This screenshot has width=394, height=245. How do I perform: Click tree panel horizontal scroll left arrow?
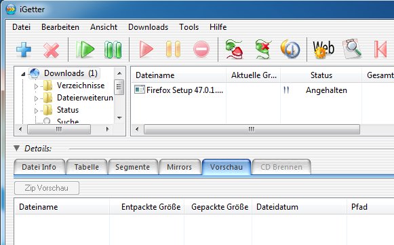coord(20,130)
